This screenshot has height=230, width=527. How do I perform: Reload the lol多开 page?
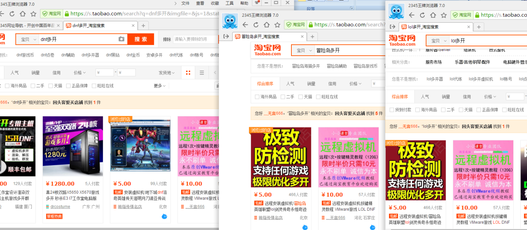coord(422,15)
